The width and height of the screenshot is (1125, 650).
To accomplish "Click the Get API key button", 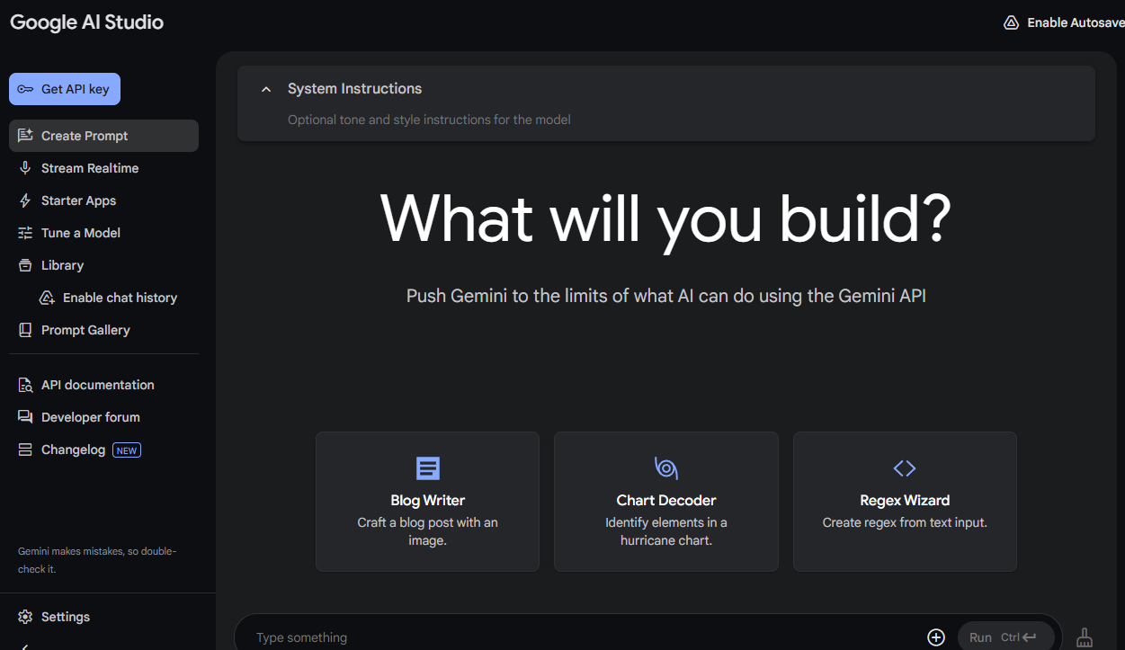I will click(65, 89).
